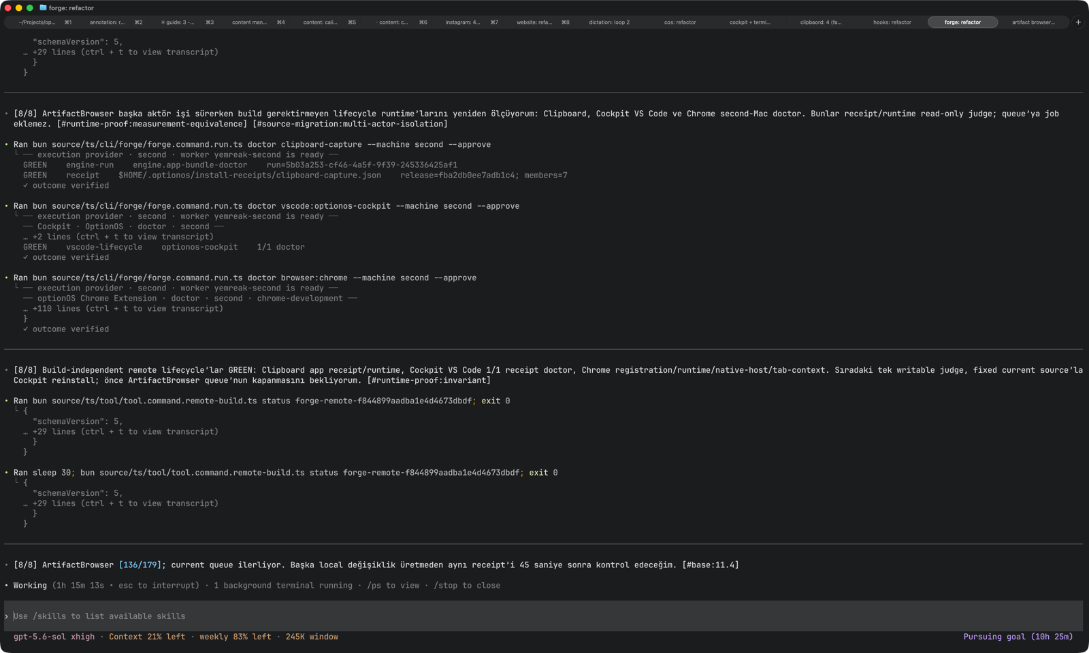Click the gpt-5.6-sol xhigh model label

coord(54,637)
